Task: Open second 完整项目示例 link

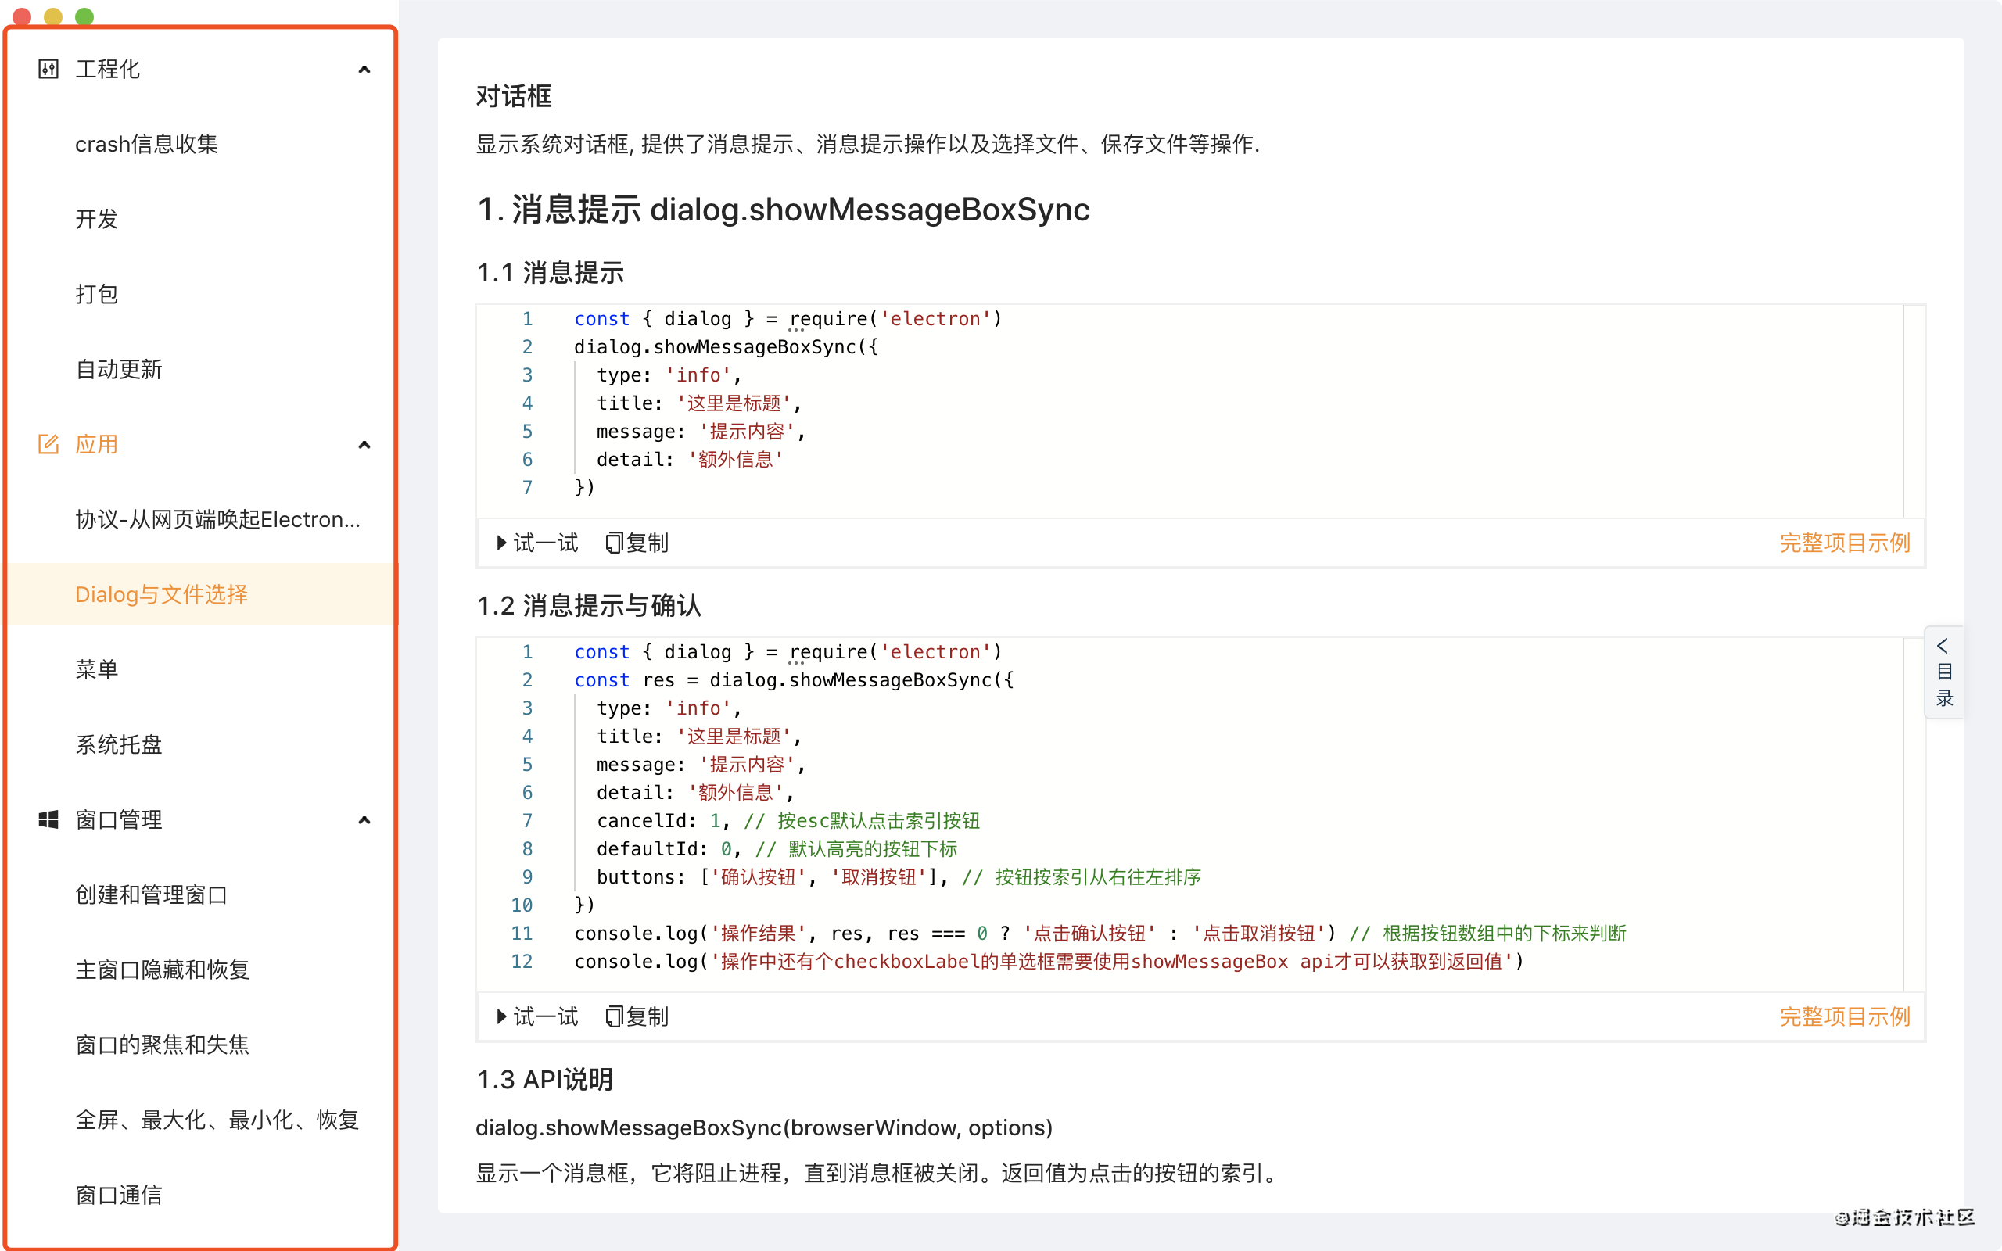Action: [1844, 1016]
